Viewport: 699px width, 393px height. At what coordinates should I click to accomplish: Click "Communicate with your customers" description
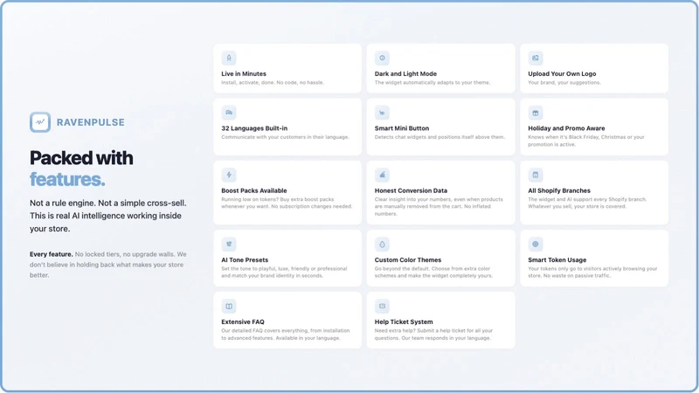(286, 137)
